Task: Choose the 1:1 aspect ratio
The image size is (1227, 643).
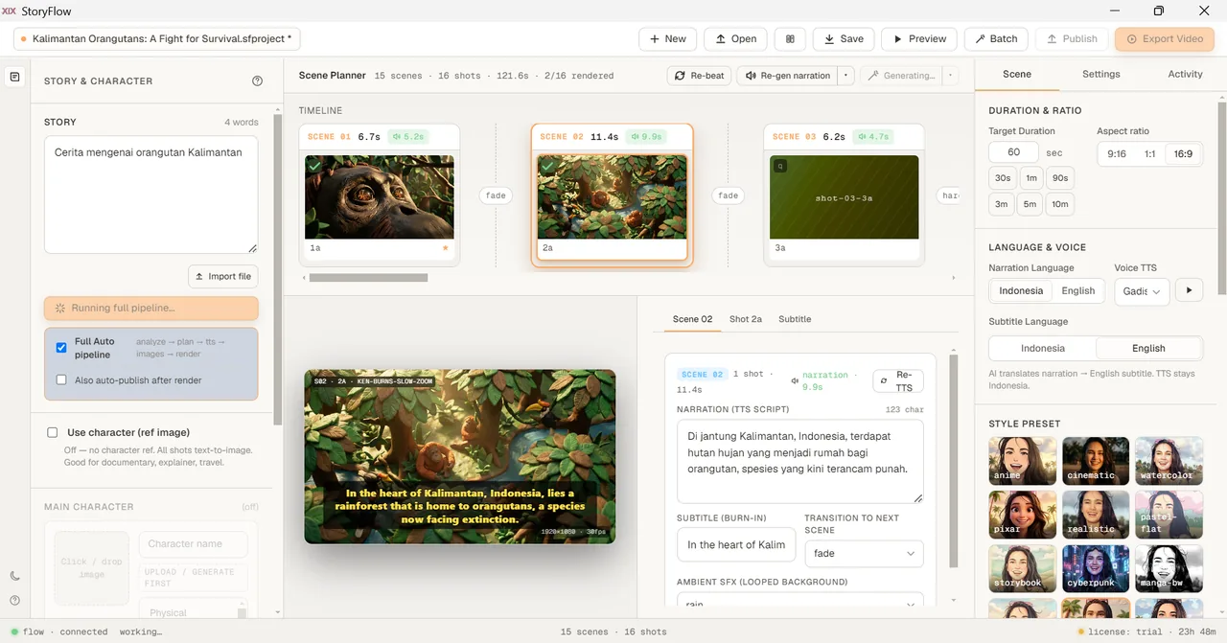Action: pos(1149,153)
